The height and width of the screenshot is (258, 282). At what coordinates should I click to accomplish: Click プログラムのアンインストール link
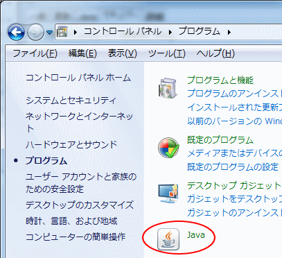[234, 94]
